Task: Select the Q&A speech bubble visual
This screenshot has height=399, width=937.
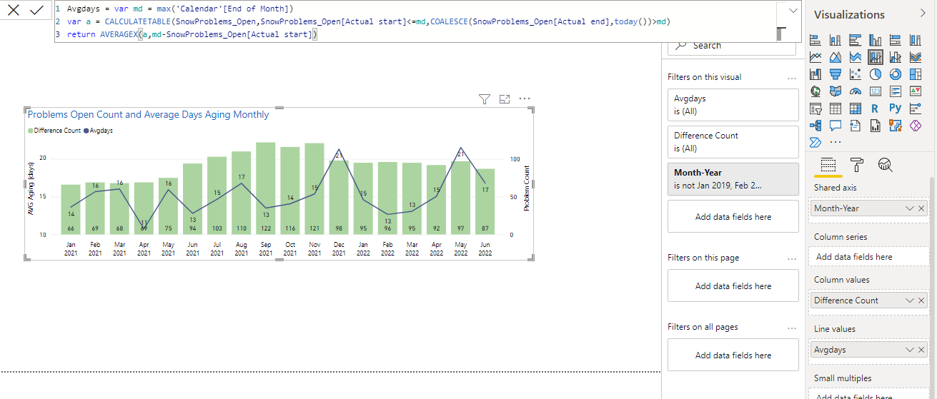Action: coord(836,126)
